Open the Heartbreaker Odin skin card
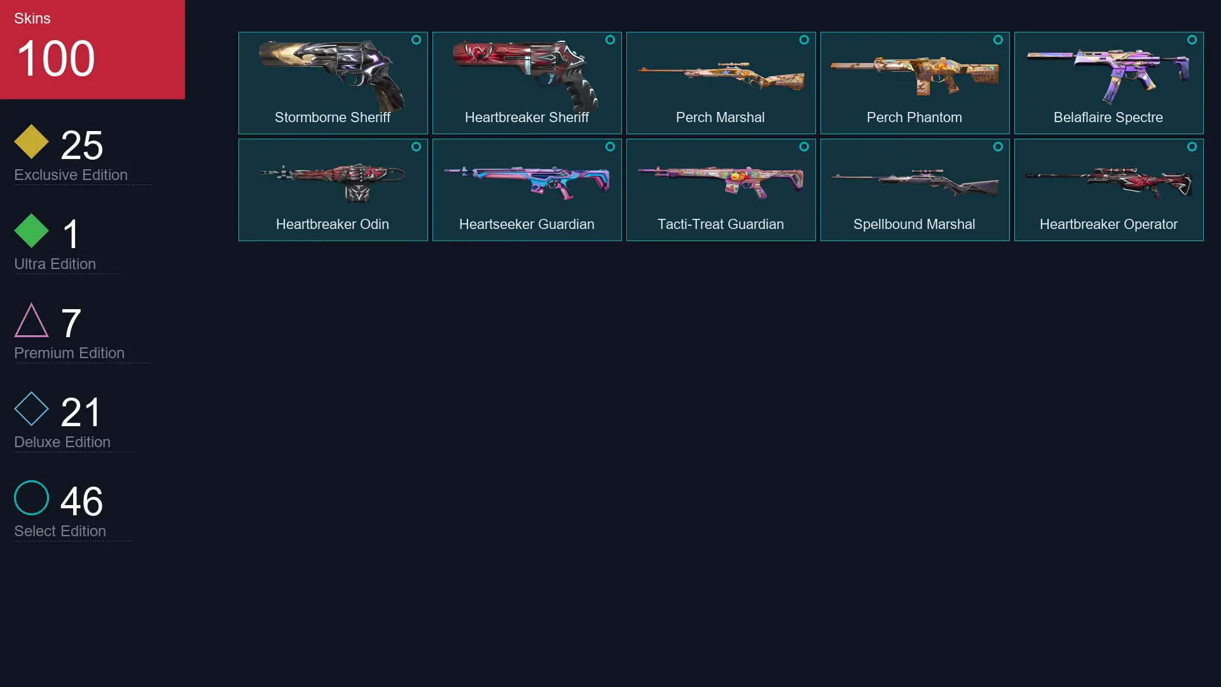The image size is (1221, 687). point(333,190)
